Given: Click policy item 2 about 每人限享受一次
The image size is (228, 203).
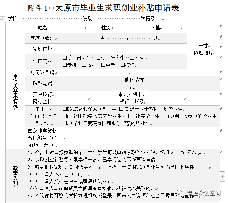Looking at the screenshot, I should click(x=93, y=160).
